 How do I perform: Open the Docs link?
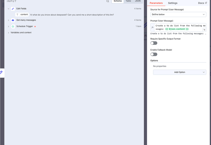[x=202, y=3]
